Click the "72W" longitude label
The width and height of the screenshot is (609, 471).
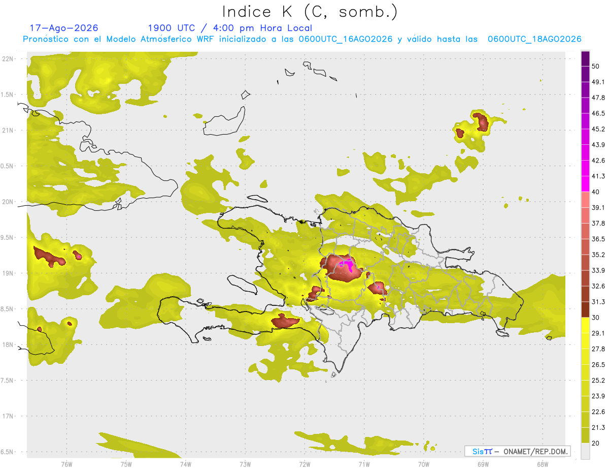pos(304,464)
